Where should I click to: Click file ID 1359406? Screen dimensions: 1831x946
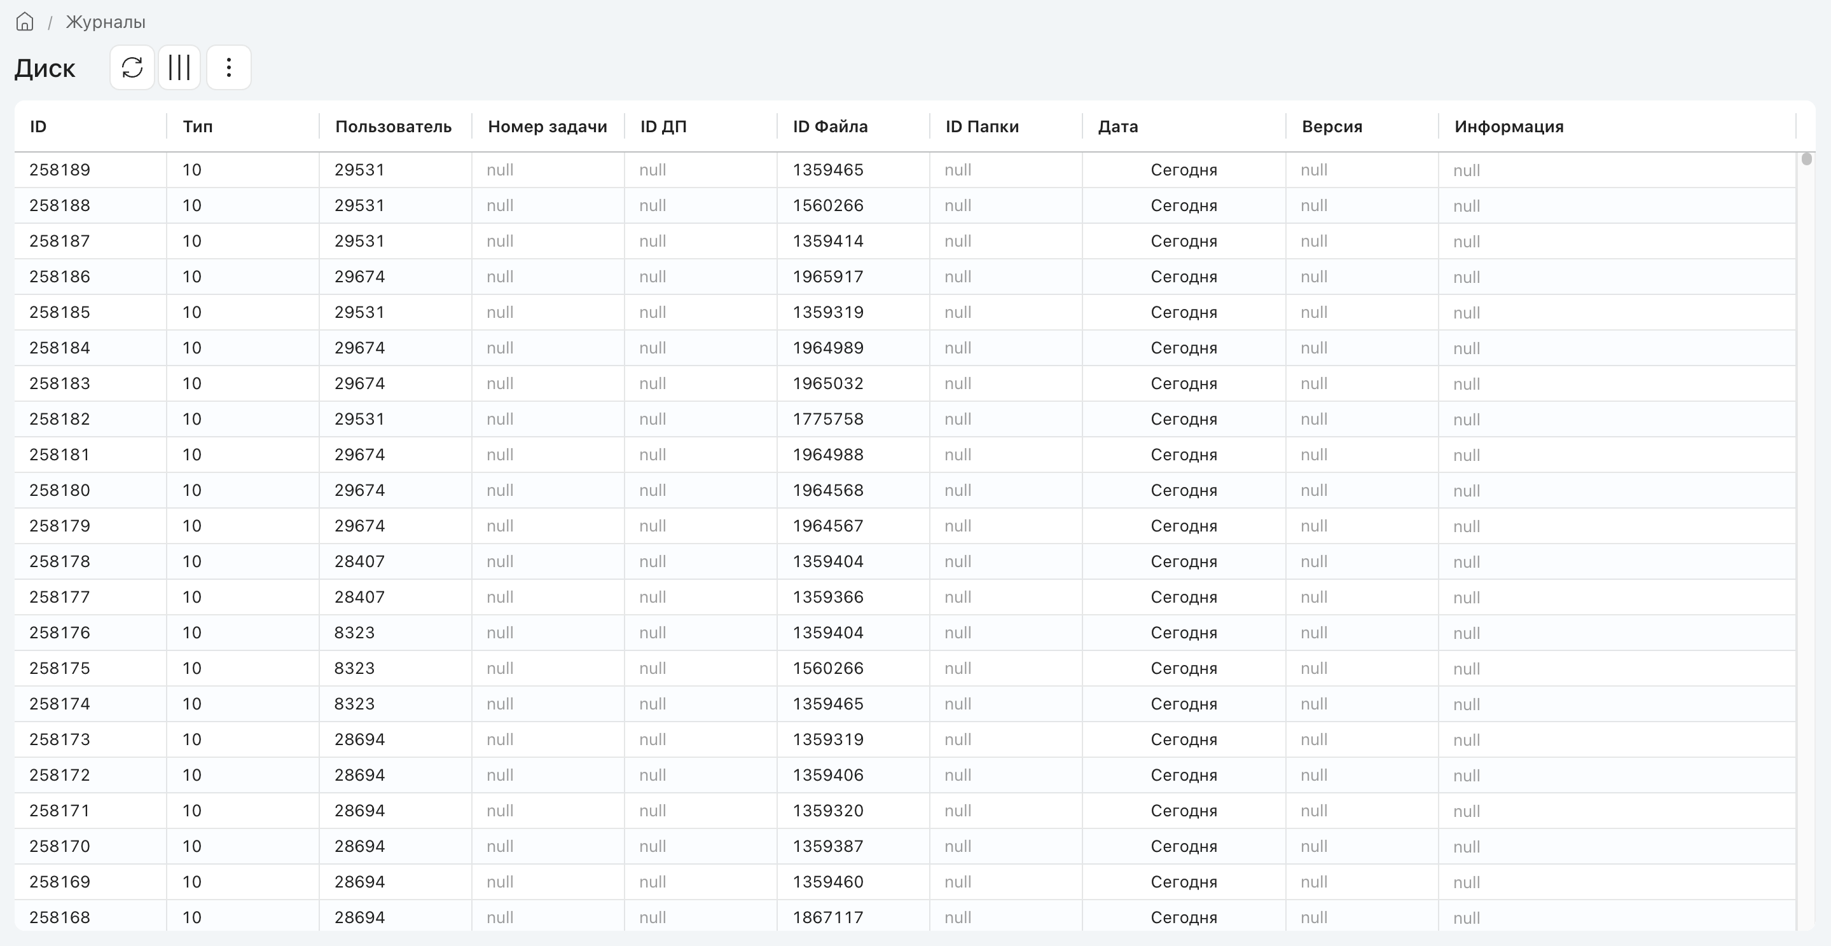click(828, 775)
